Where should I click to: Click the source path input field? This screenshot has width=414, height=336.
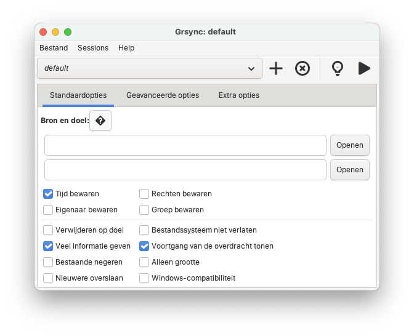185,145
